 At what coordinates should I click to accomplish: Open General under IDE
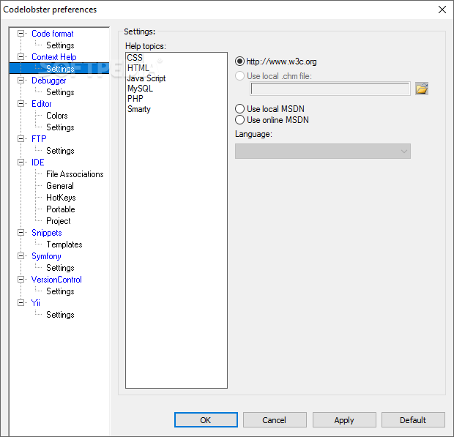[60, 186]
